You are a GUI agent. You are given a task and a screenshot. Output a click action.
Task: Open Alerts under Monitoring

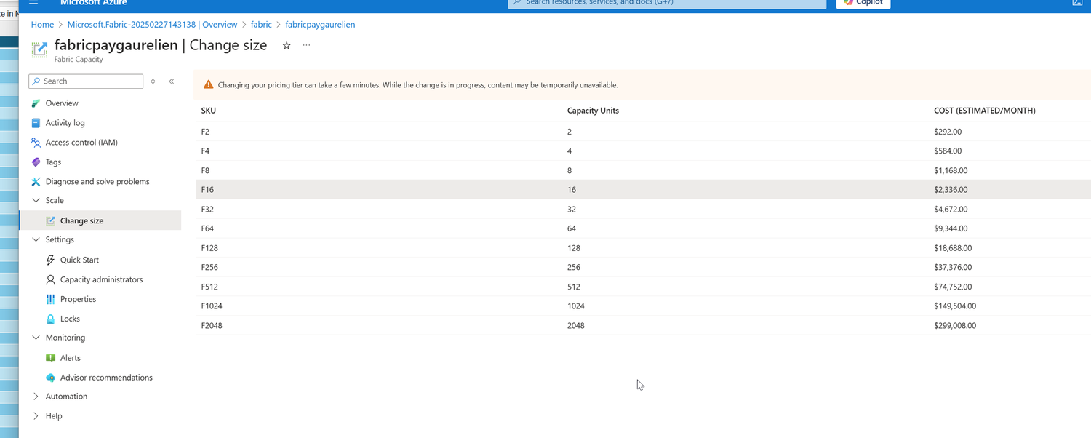coord(68,357)
